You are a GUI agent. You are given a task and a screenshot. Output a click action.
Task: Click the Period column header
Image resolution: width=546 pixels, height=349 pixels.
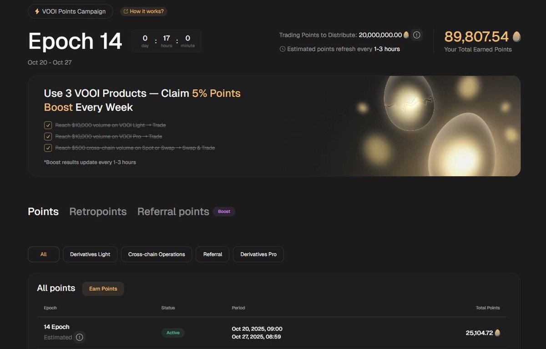[238, 308]
